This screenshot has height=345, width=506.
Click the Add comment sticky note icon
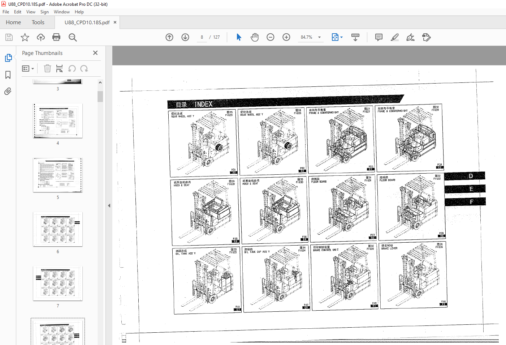379,37
